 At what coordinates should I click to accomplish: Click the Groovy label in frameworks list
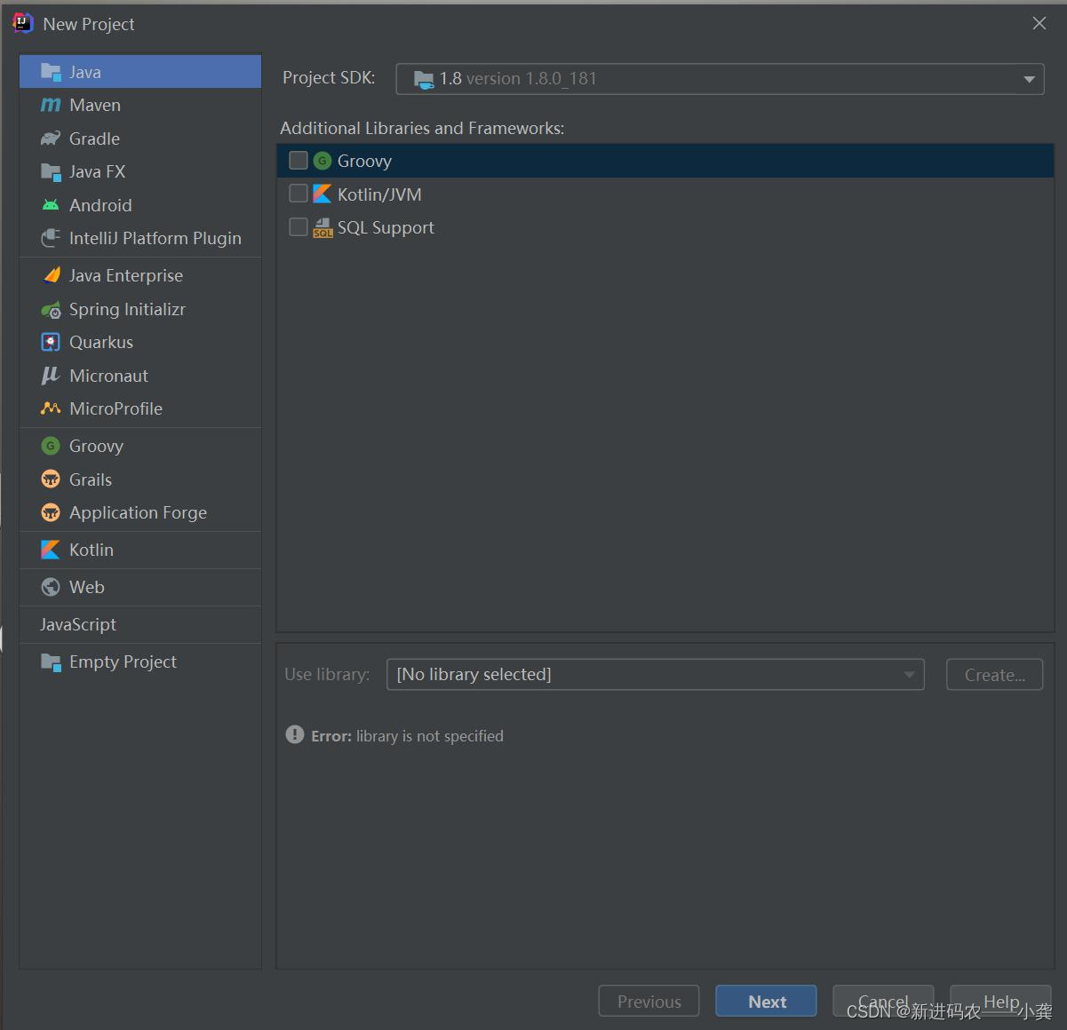tap(364, 161)
